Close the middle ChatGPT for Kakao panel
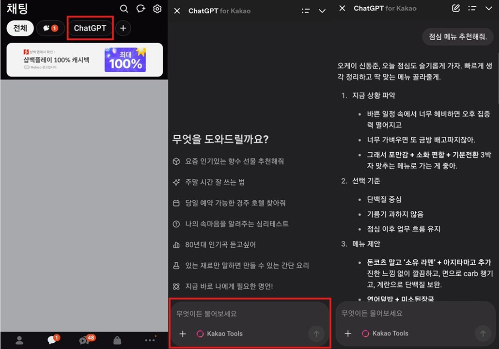This screenshot has width=499, height=349. coord(177,11)
